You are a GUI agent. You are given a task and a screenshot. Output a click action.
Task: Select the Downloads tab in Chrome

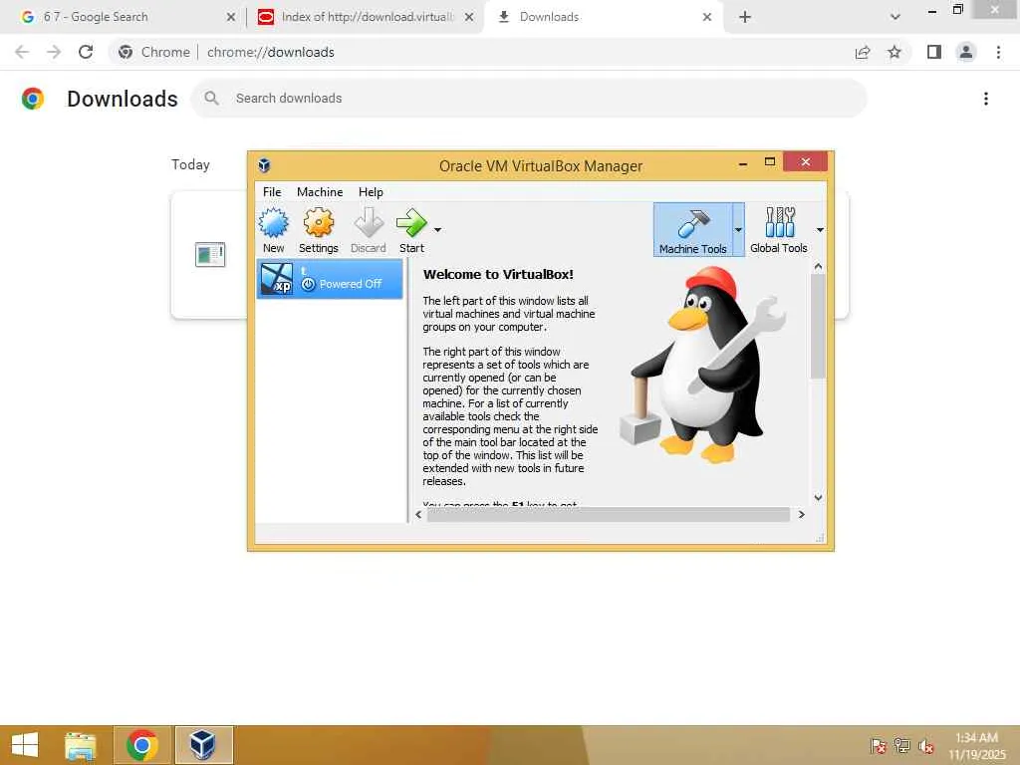coord(605,17)
